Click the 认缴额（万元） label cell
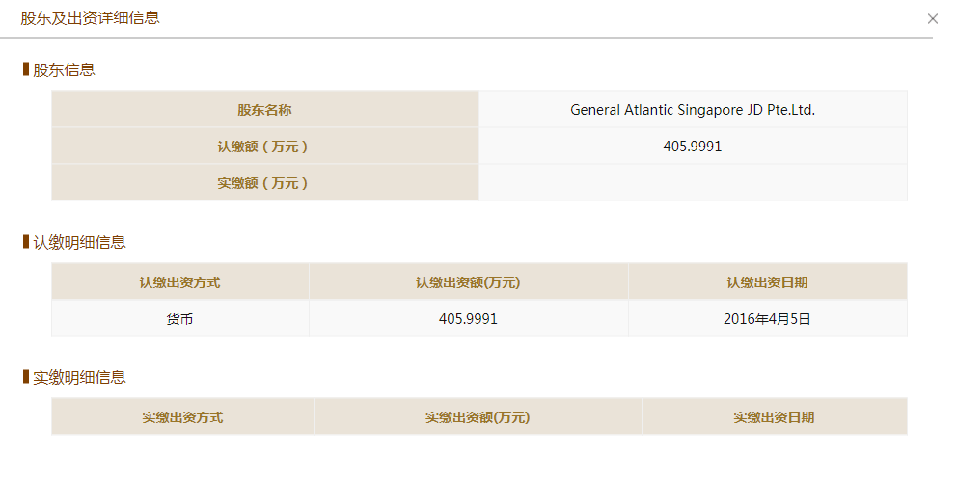The image size is (957, 480). point(265,146)
